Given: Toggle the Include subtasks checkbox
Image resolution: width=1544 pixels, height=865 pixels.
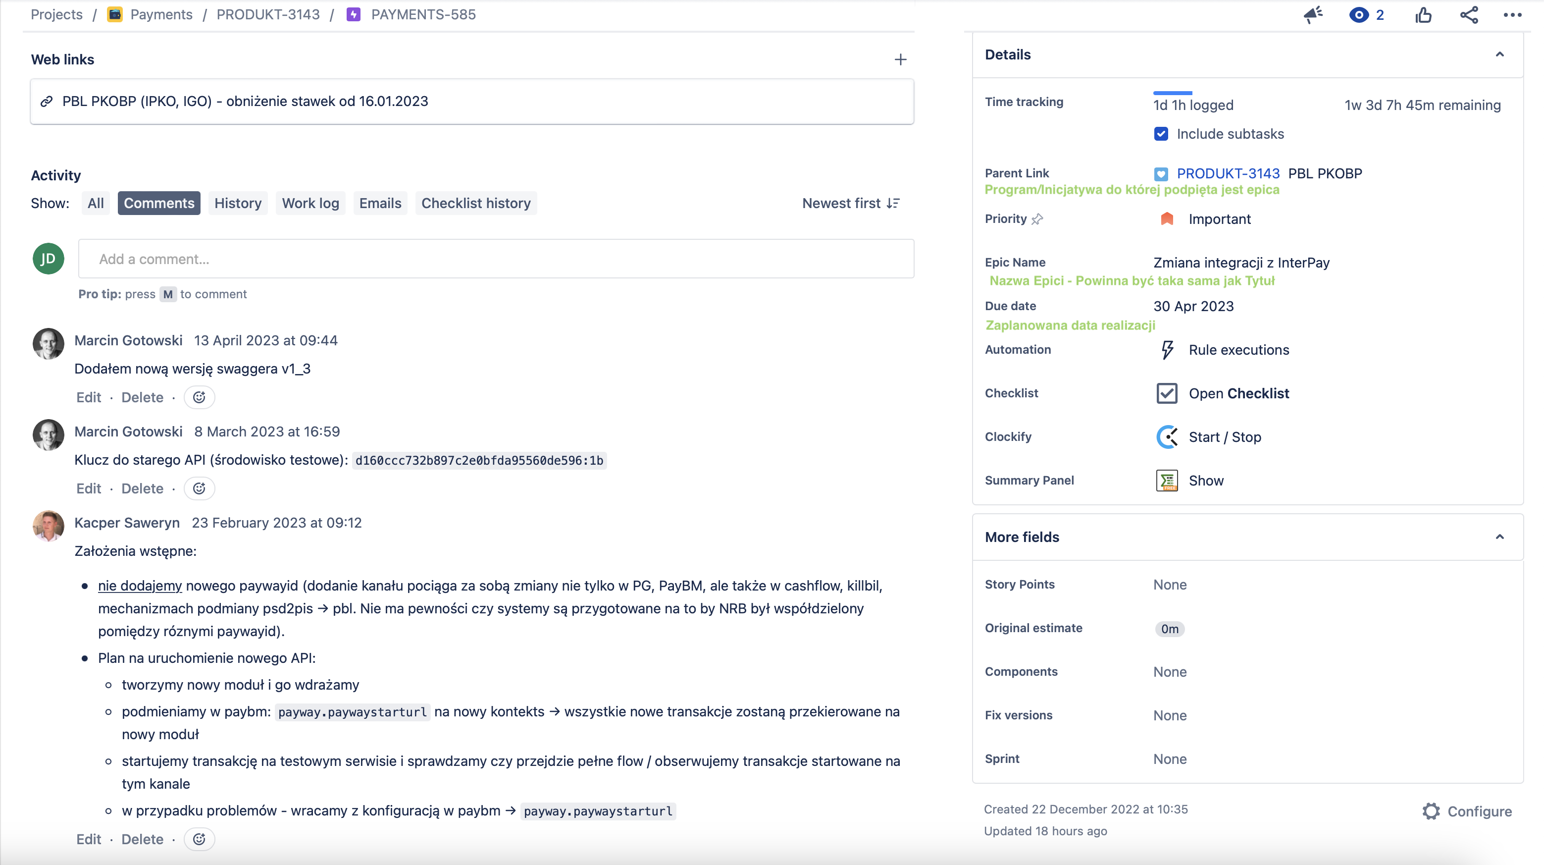Looking at the screenshot, I should point(1161,134).
